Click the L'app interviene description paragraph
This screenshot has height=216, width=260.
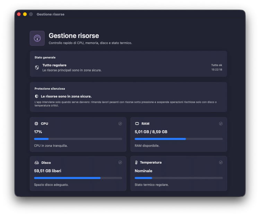coord(125,104)
